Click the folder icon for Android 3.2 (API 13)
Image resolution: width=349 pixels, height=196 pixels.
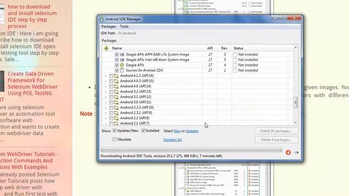(116, 92)
